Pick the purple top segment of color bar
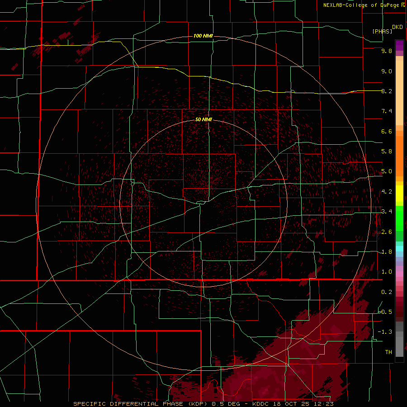 pos(399,45)
